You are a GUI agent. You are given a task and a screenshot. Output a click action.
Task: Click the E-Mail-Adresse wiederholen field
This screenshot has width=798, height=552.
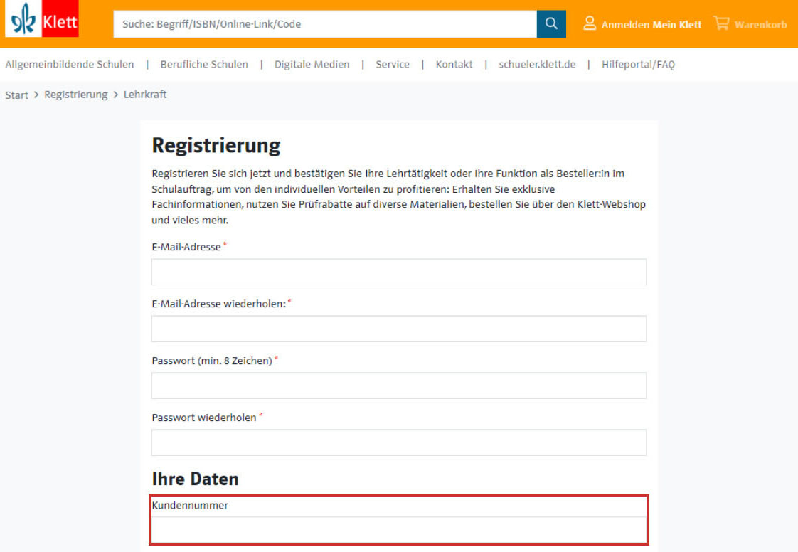click(399, 329)
